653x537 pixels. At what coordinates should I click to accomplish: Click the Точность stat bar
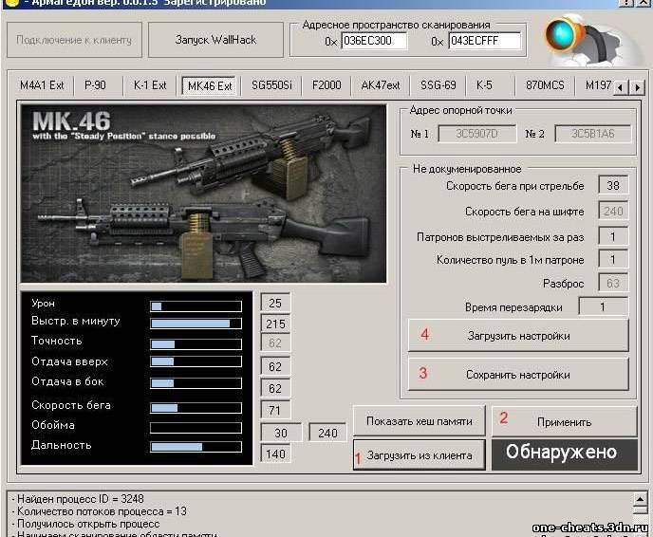coord(196,344)
